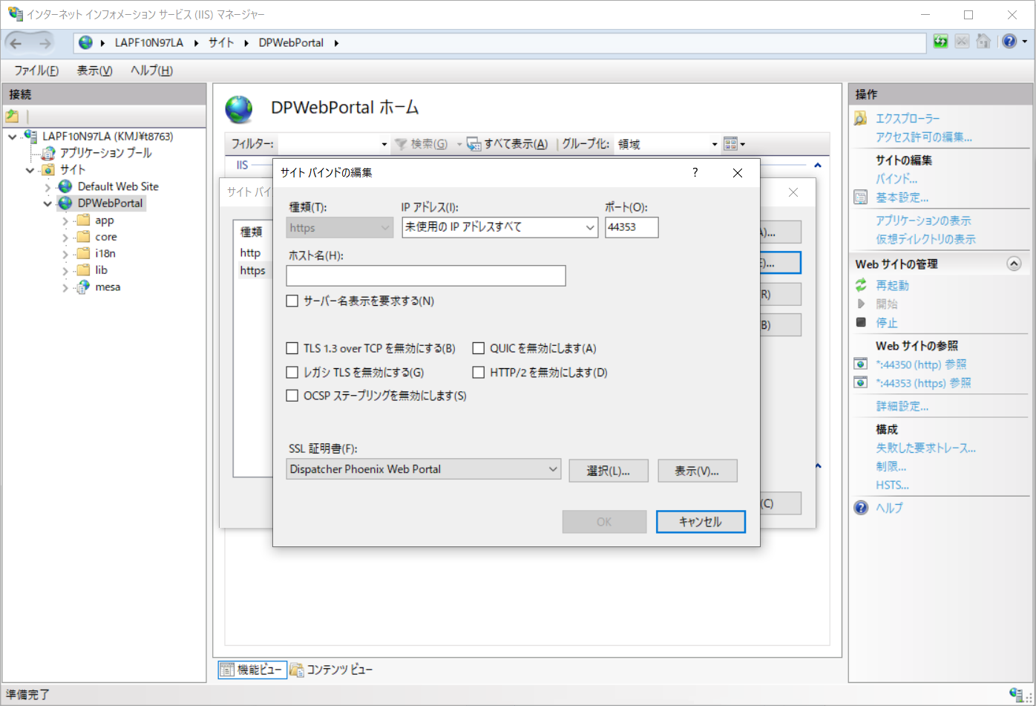
Task: Check HTTP/2 を無効にします option
Action: point(479,372)
